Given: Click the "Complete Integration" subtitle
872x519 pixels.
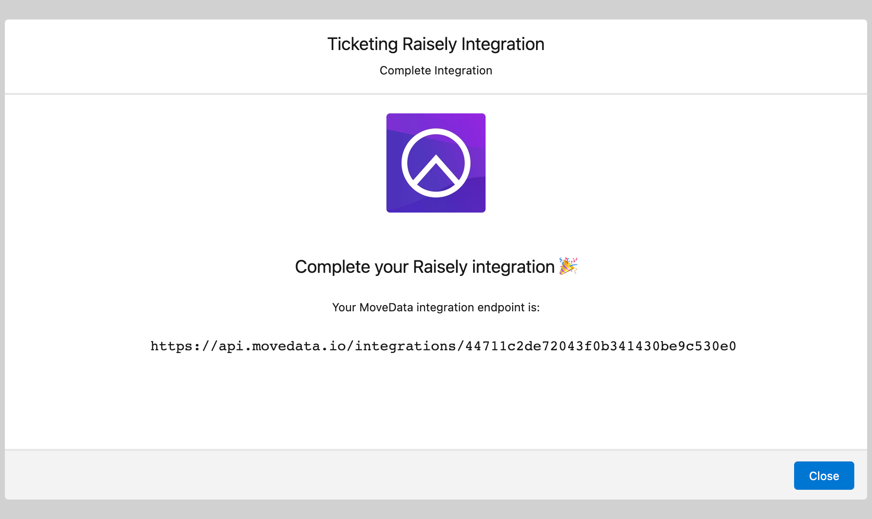Looking at the screenshot, I should 436,70.
